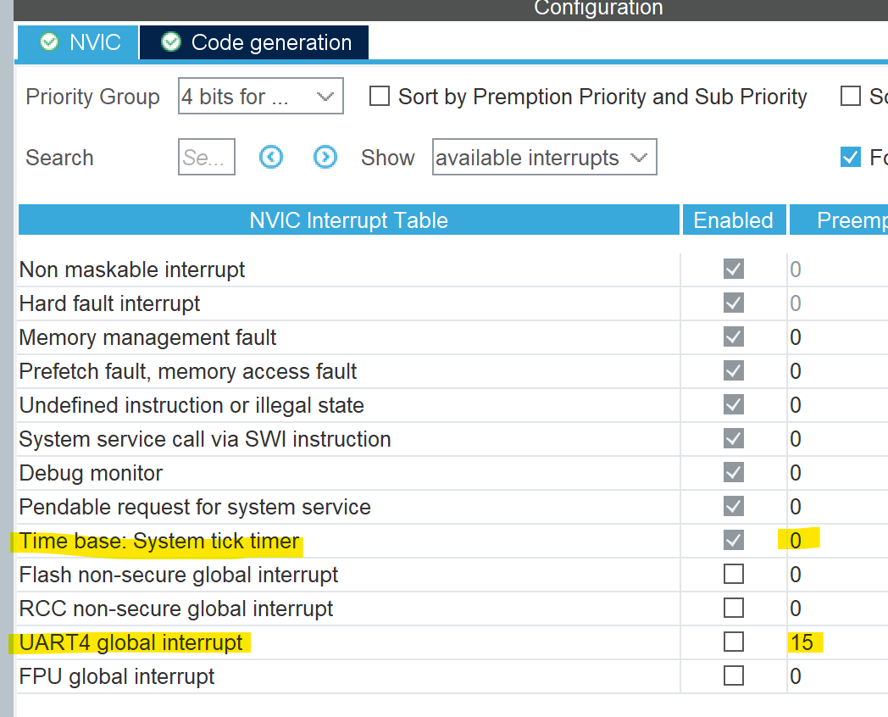Click the Code generation tab check icon
The height and width of the screenshot is (717, 888).
[x=171, y=42]
